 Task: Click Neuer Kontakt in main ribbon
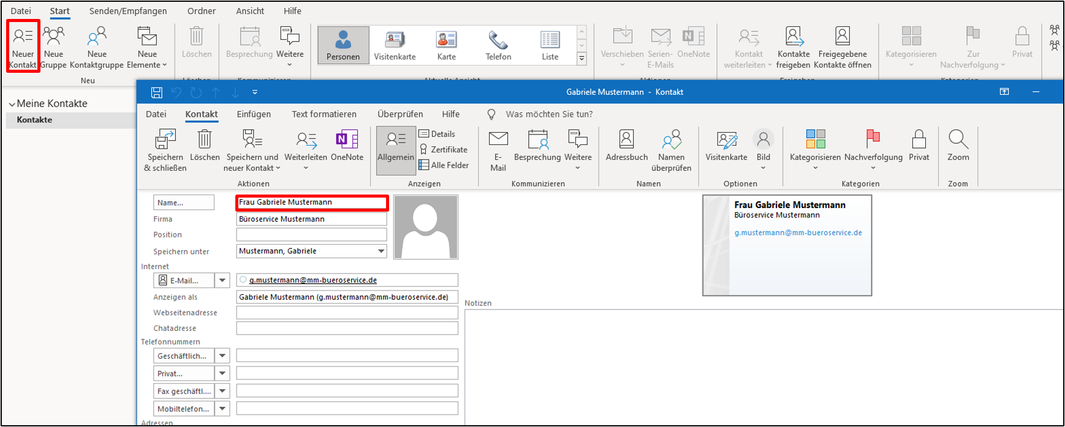[x=23, y=47]
